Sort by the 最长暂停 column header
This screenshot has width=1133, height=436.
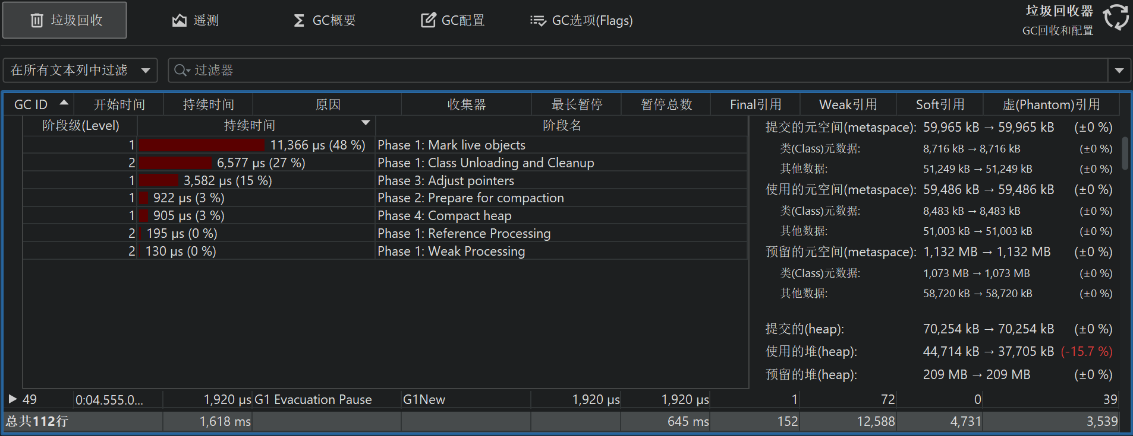coord(576,104)
